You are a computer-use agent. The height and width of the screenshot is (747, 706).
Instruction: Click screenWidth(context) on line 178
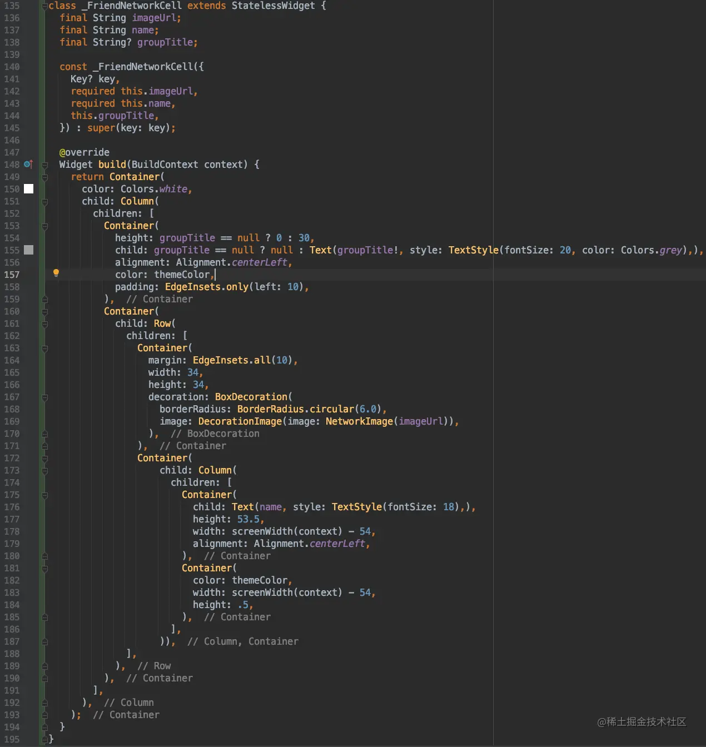[x=287, y=531]
